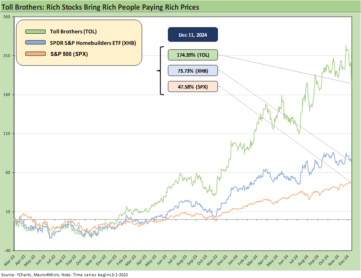361x278 pixels.
Task: Click the source note mentioning YCharts, Macro4Micro
Action: (64, 275)
